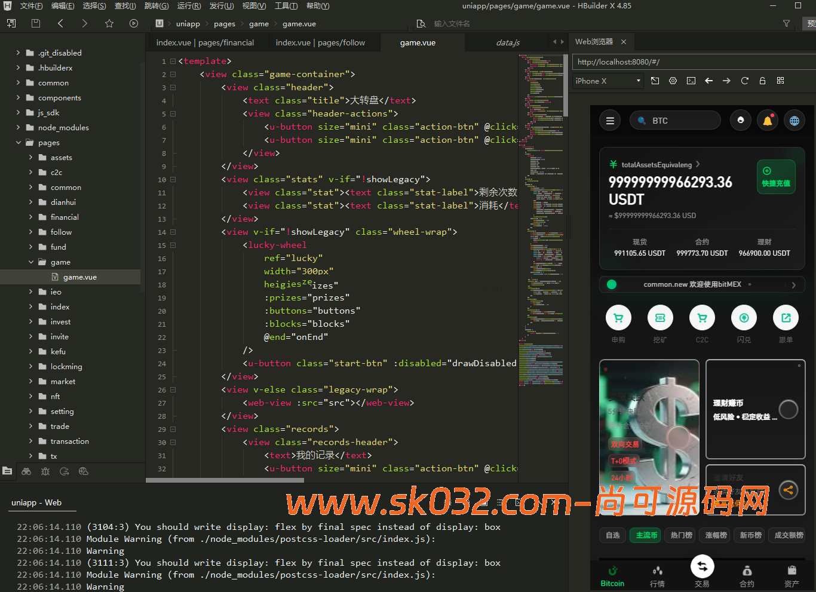Open the 运行(R) menu
816x592 pixels.
point(189,6)
